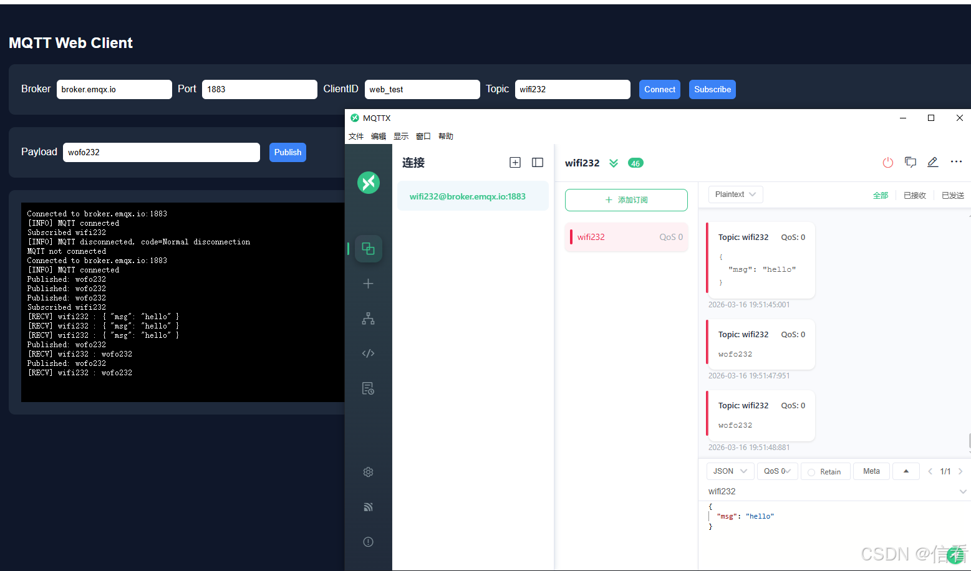This screenshot has width=971, height=571.
Task: Click the MQTTX title bar app icon
Action: (355, 118)
